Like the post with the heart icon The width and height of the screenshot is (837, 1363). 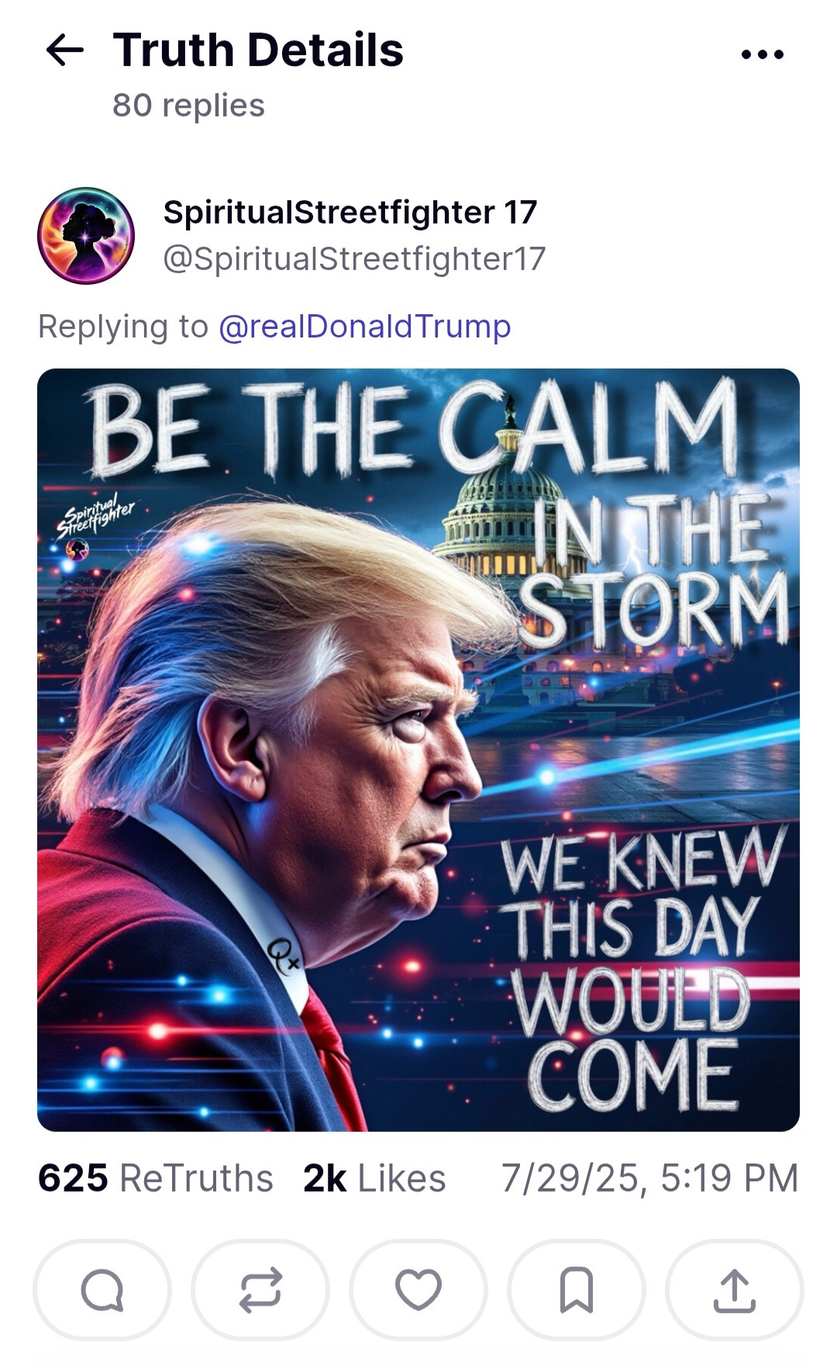[418, 1289]
